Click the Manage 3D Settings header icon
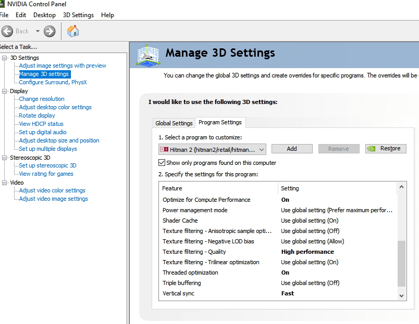Image resolution: width=419 pixels, height=324 pixels. (147, 54)
